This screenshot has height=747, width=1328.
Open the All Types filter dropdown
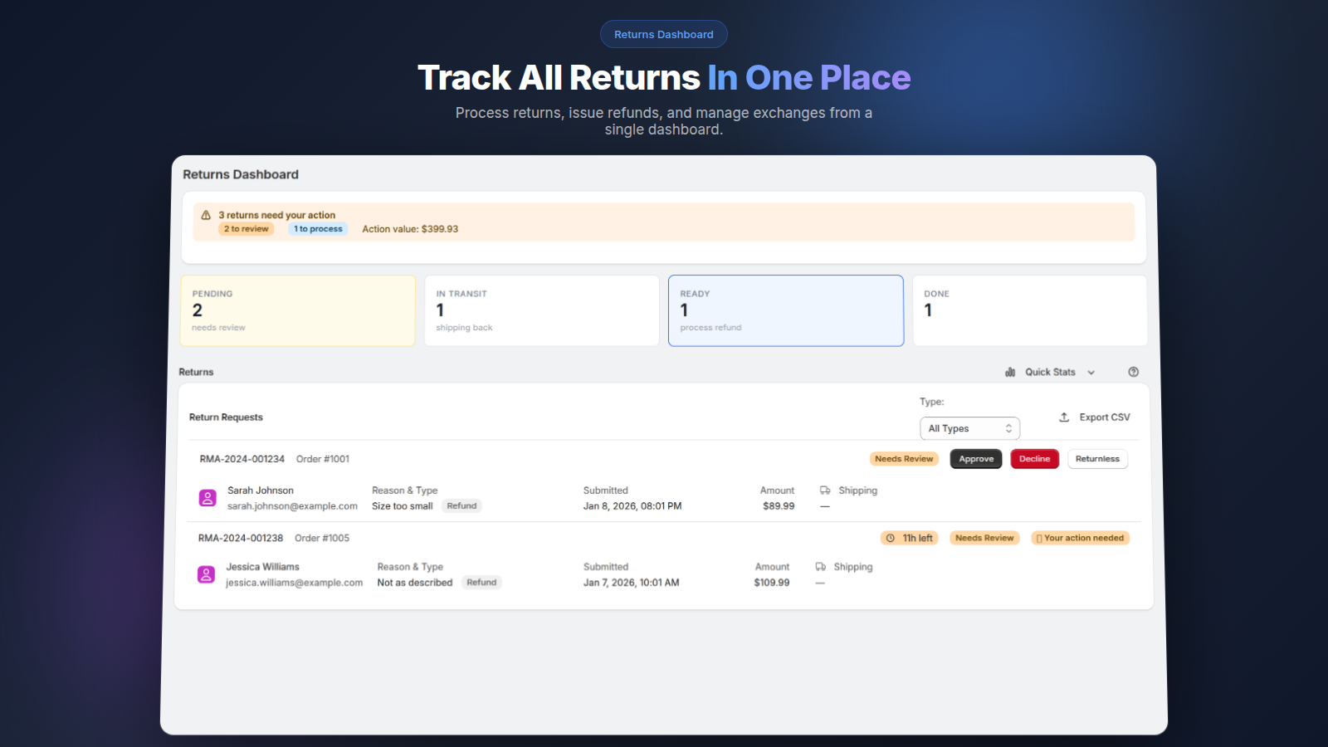[x=969, y=427]
